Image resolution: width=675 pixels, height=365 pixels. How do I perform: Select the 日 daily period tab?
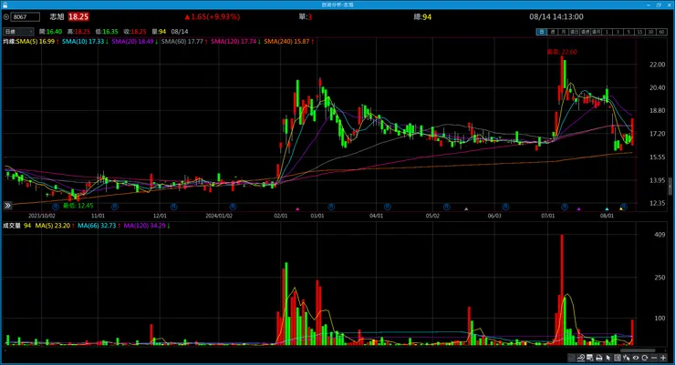coord(542,32)
